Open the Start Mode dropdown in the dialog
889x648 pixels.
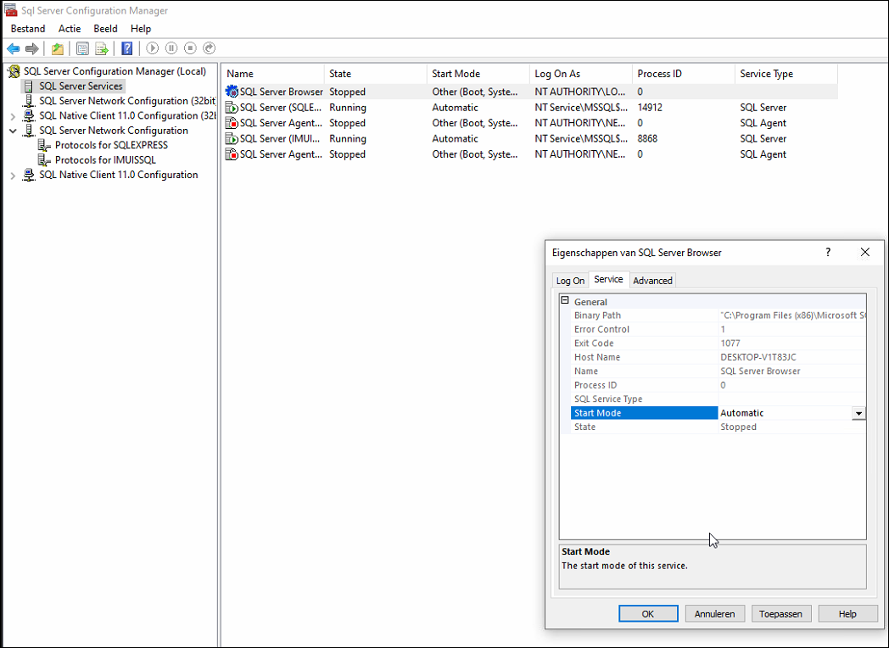[858, 412]
